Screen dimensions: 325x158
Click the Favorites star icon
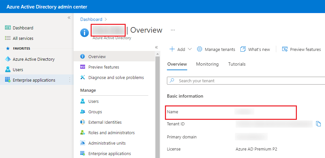click(8, 48)
